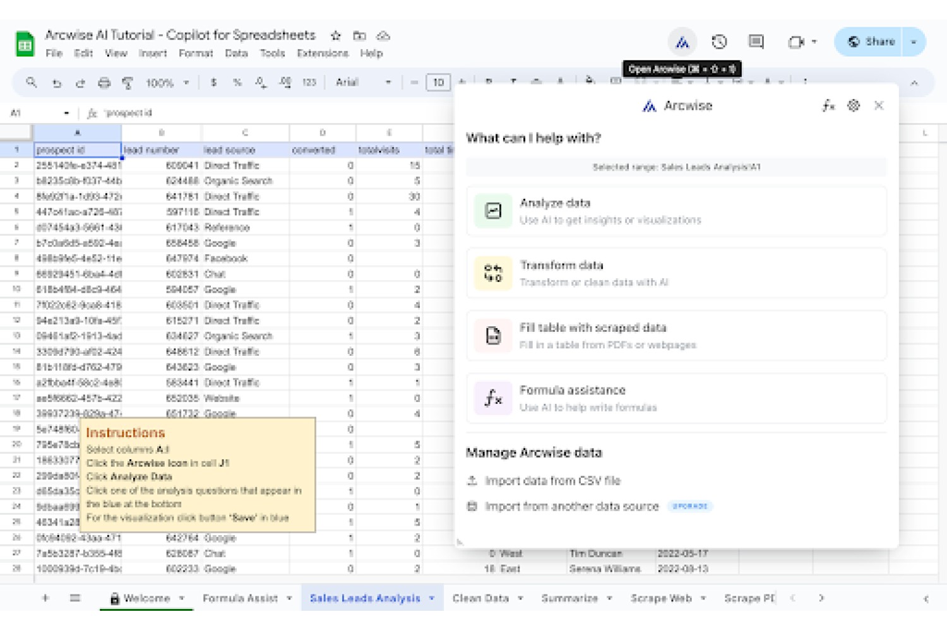Open Welcome sheet tab menu arrow

coord(181,598)
